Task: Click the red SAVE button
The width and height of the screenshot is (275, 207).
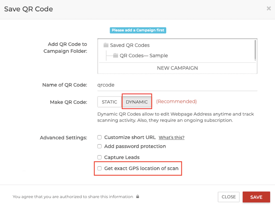Action: (x=256, y=197)
